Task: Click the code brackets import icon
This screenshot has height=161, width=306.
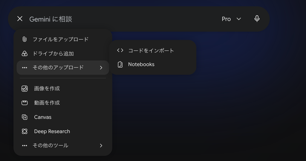Action: click(120, 50)
